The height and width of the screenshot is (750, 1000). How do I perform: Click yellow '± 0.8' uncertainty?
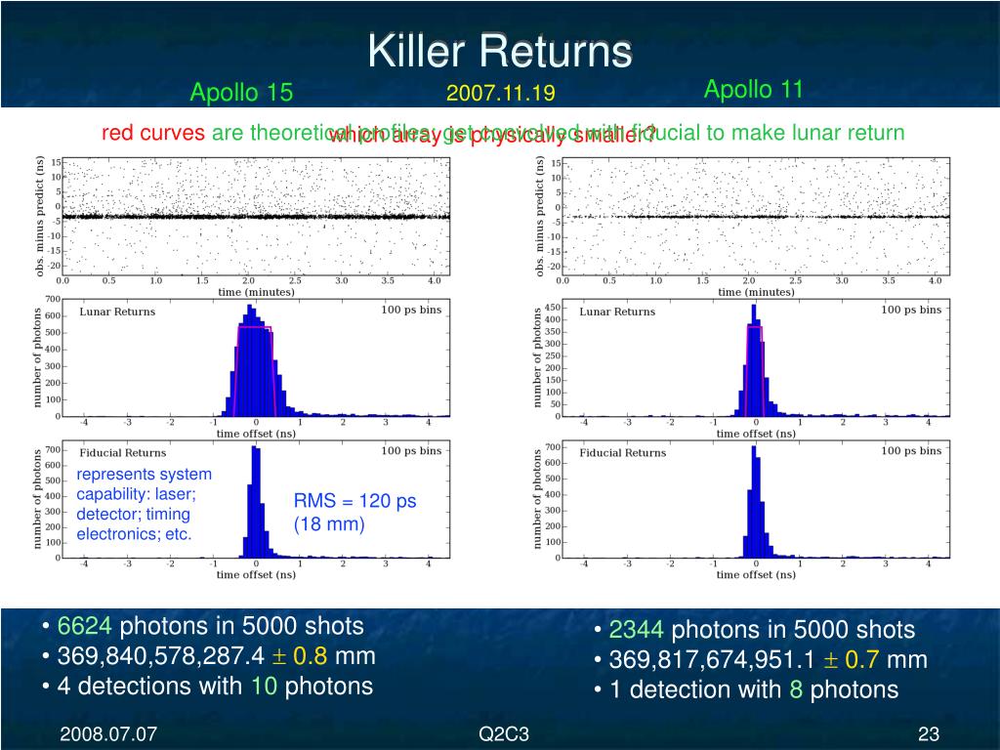(x=300, y=656)
